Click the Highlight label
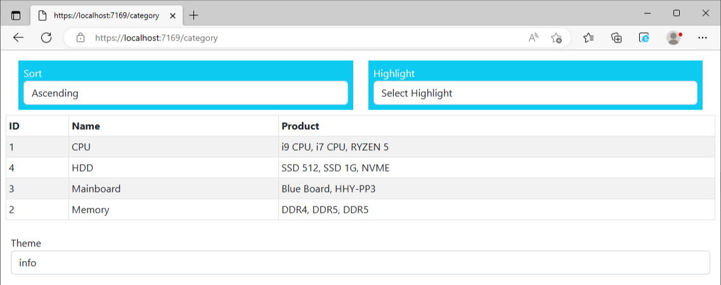The width and height of the screenshot is (721, 285). click(394, 73)
